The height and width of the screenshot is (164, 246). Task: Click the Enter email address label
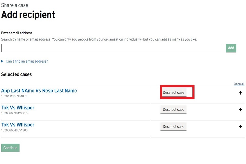(x=17, y=33)
